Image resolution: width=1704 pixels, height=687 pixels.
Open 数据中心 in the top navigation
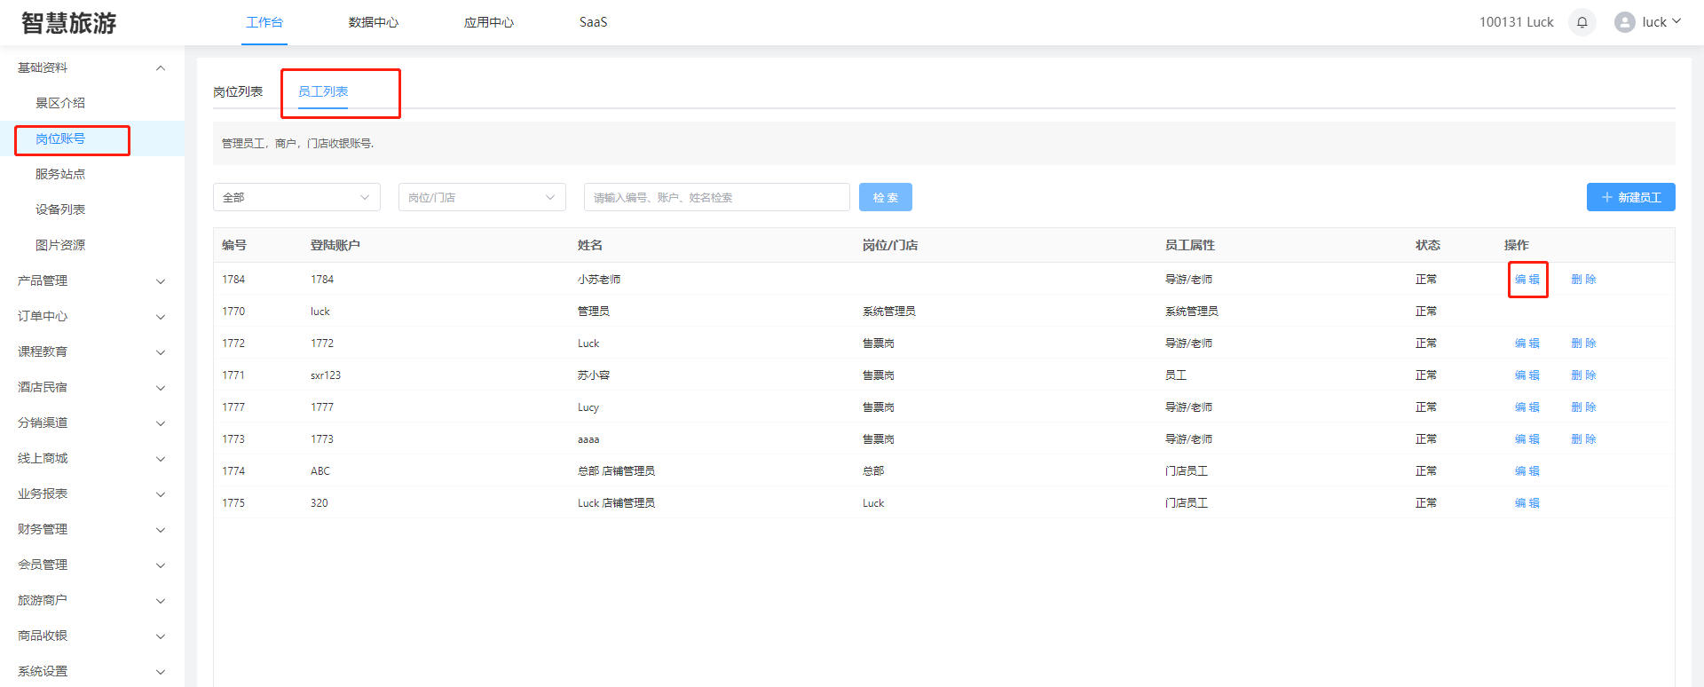(x=373, y=22)
